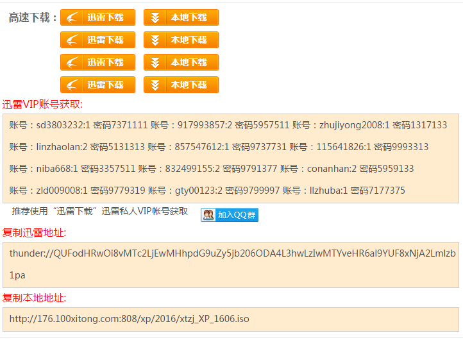Click the 加入QQ群 button
The height and width of the screenshot is (349, 463).
[x=230, y=215]
